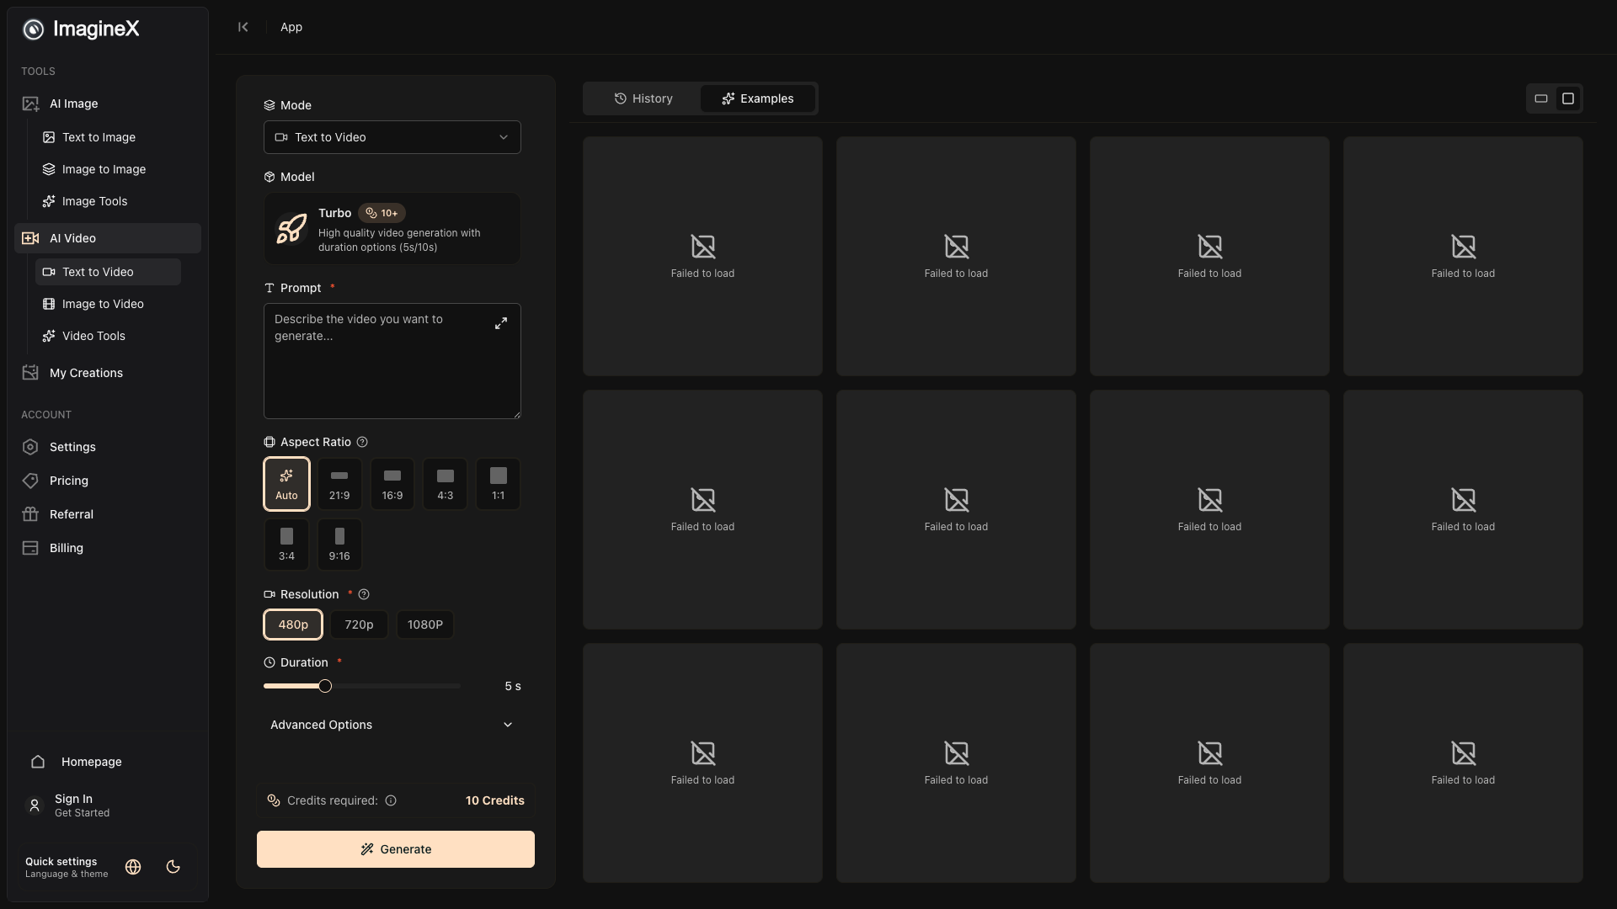Focus the prompt text area
The image size is (1617, 909).
pos(392,361)
